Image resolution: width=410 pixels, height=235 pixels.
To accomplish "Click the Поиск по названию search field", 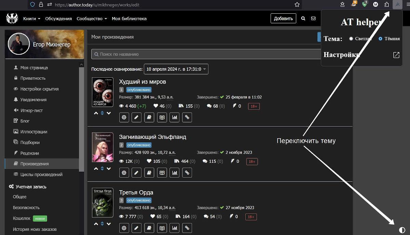I will click(x=205, y=54).
